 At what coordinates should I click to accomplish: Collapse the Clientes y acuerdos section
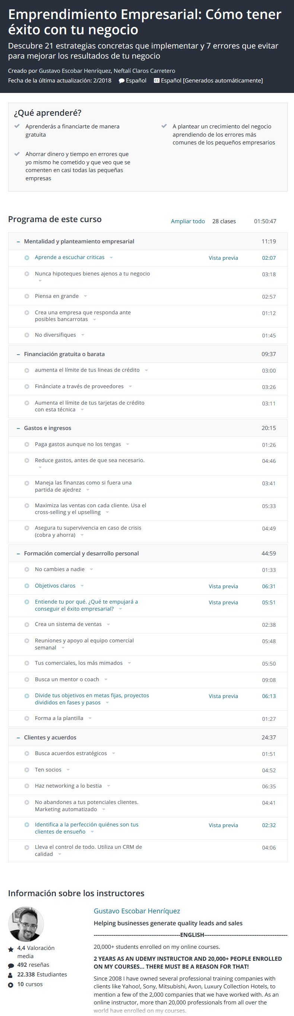18,738
